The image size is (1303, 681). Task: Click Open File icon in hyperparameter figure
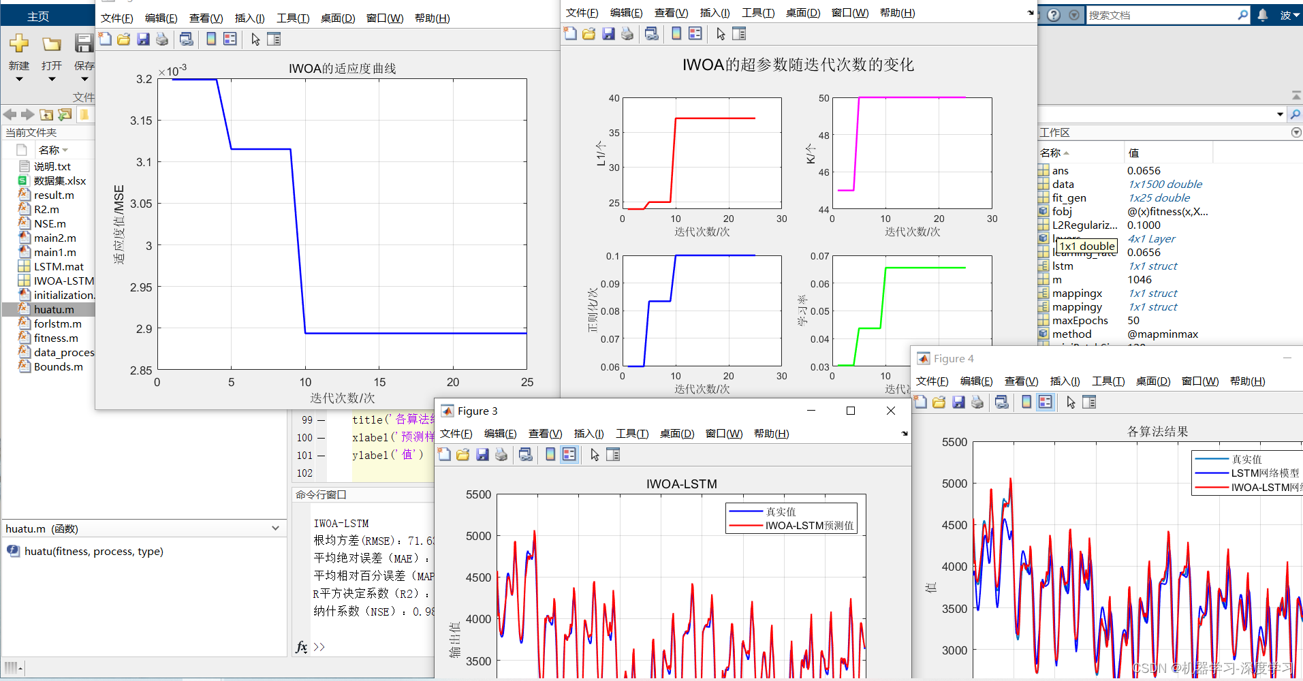tap(589, 33)
